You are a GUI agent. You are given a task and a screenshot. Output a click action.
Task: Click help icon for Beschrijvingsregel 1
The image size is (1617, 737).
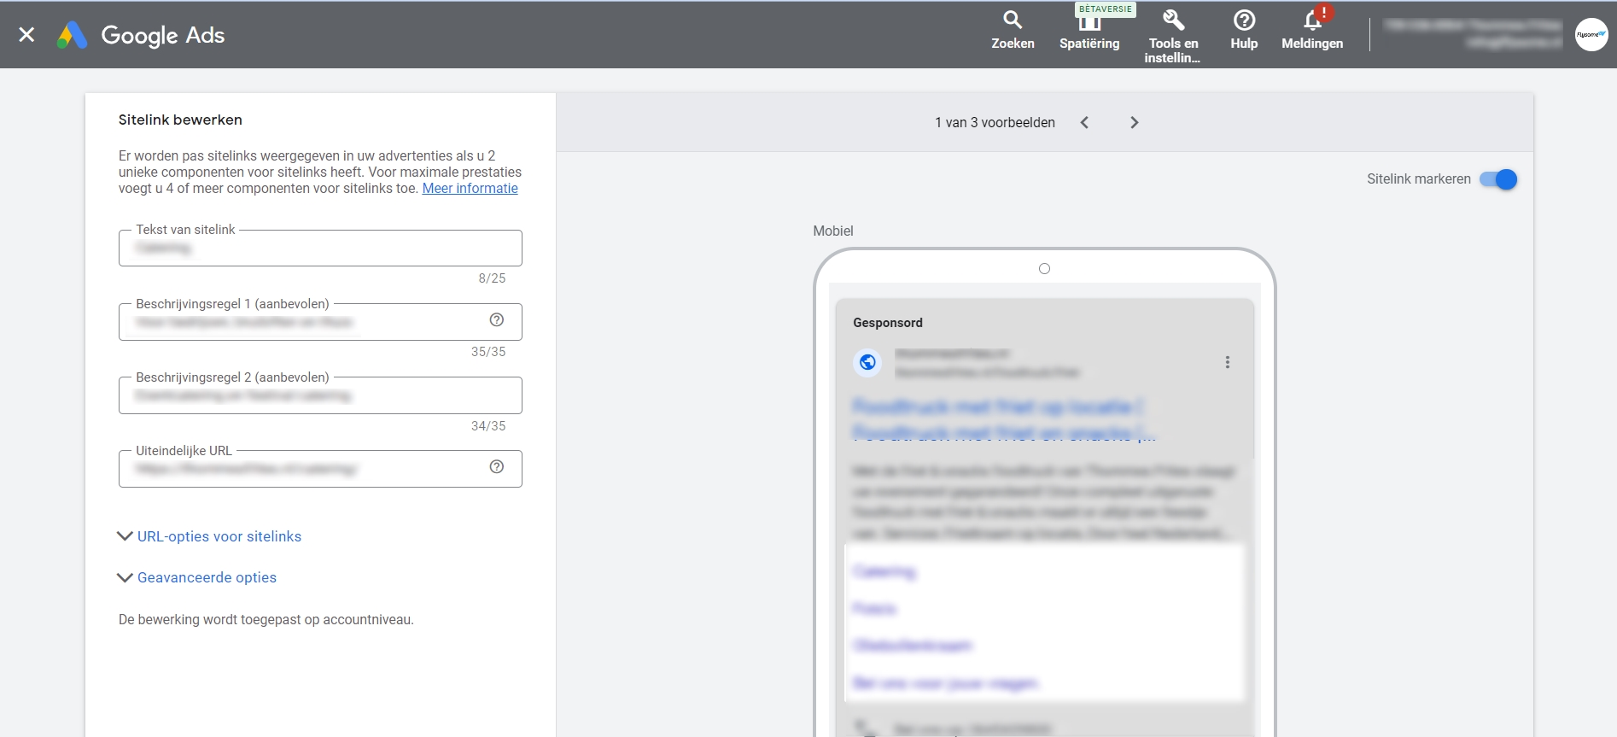(497, 320)
